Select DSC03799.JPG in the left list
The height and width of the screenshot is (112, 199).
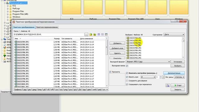[x=23, y=82]
